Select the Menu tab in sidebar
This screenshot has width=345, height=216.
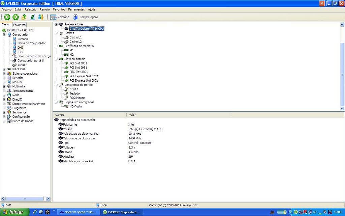[x=5, y=24]
